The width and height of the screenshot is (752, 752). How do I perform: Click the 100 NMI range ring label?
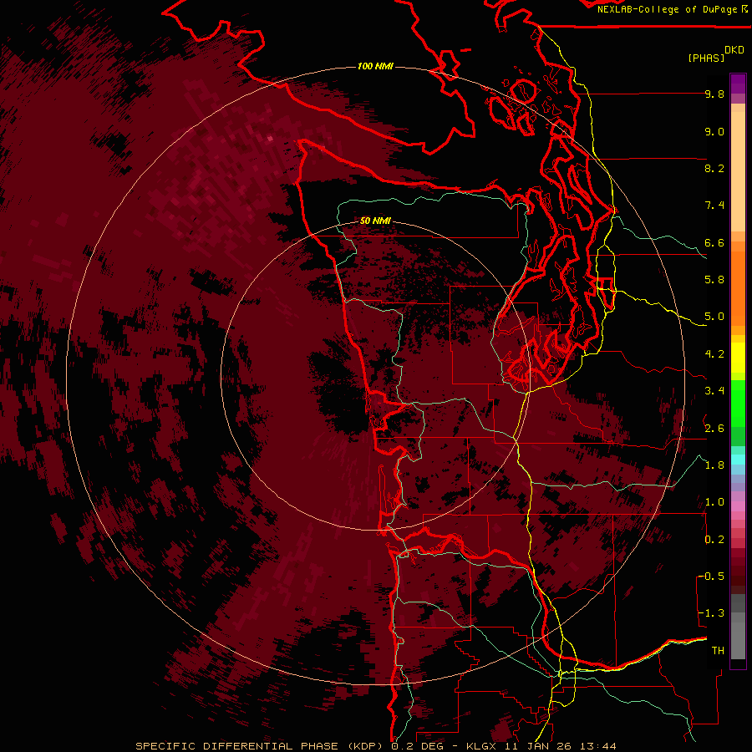375,66
